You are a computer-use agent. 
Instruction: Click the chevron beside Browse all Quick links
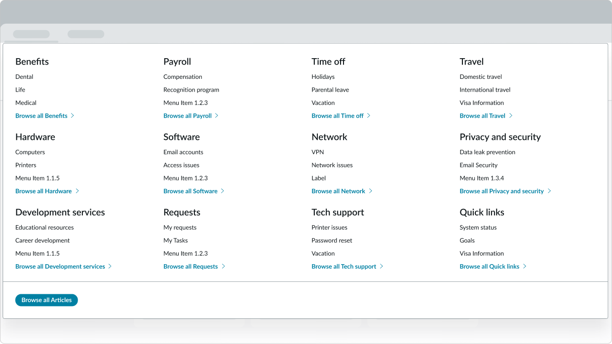click(x=525, y=267)
